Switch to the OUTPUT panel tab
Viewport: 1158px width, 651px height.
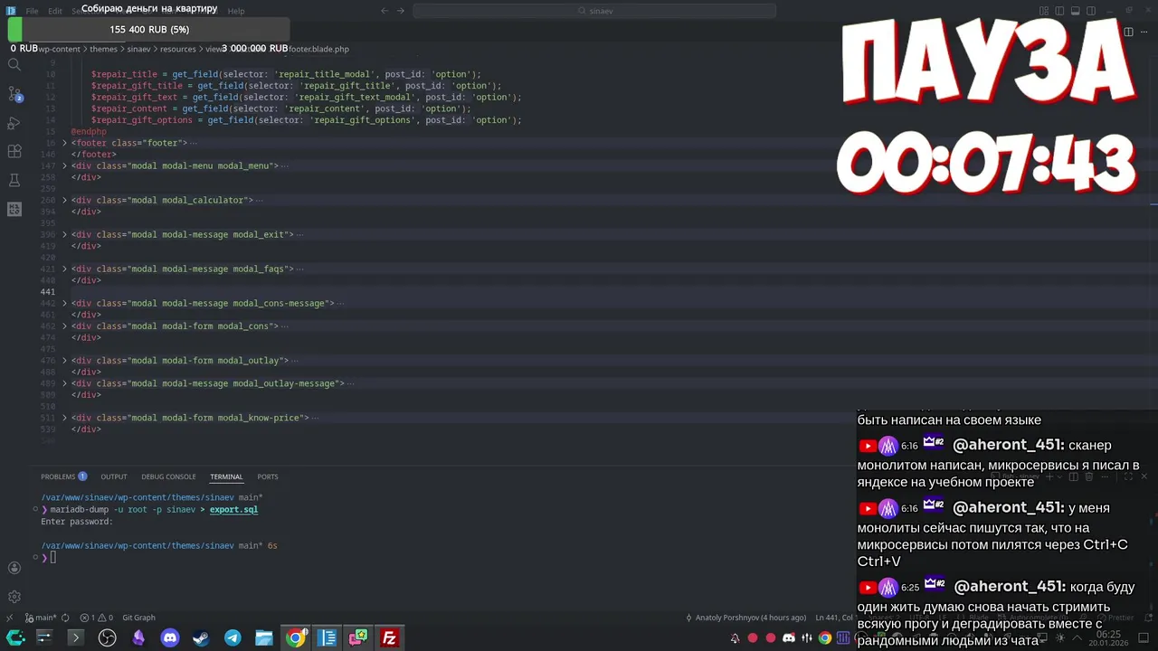point(114,476)
